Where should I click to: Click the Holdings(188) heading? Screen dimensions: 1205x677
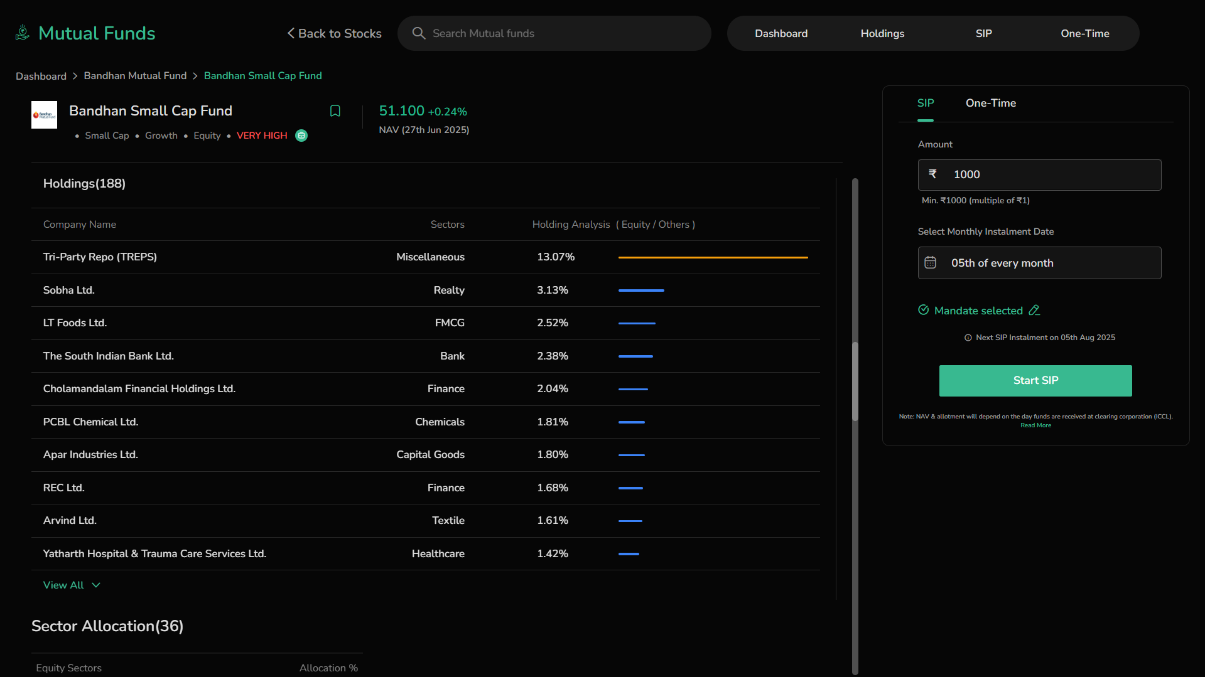tap(84, 184)
